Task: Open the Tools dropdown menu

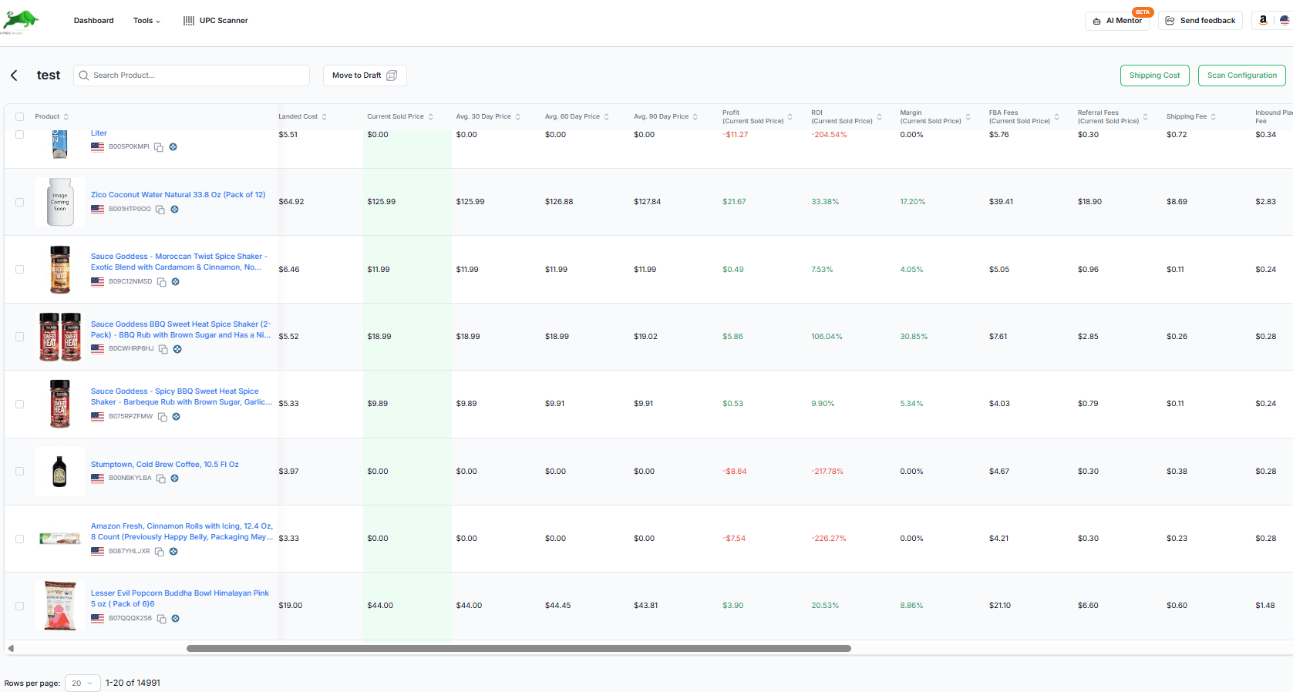Action: [x=146, y=21]
